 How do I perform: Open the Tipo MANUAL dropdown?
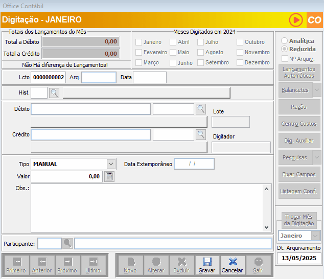[x=111, y=164]
